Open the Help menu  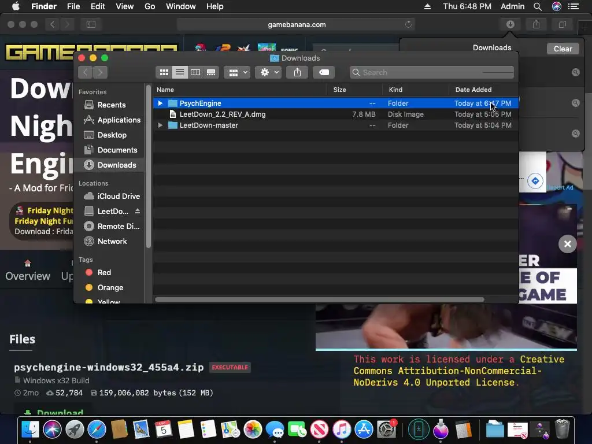point(215,6)
